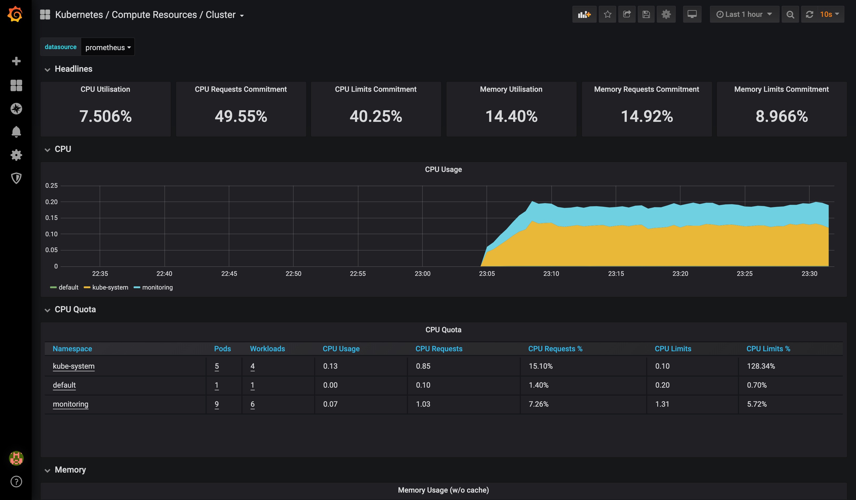The height and width of the screenshot is (500, 856).
Task: Click the zoom out time range icon
Action: tap(790, 14)
